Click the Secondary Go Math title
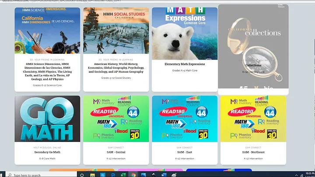The image size is (315, 177). coord(47,152)
